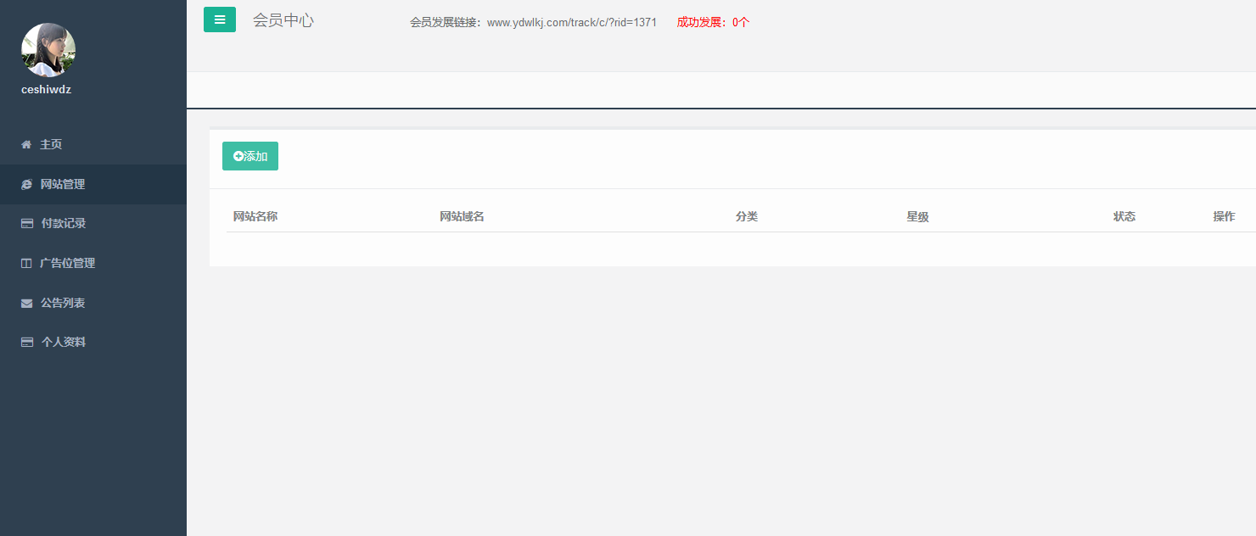
Task: Click the columns icon beside 广告位管理
Action: tap(26, 264)
